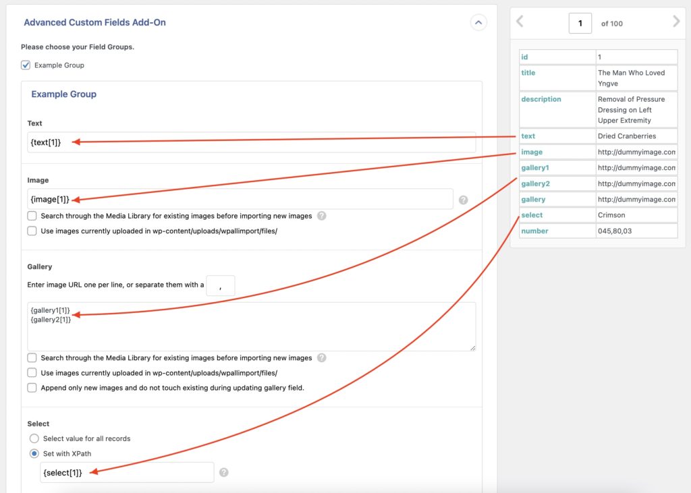The width and height of the screenshot is (691, 493).
Task: Click the previous record arrow
Action: pyautogui.click(x=520, y=22)
